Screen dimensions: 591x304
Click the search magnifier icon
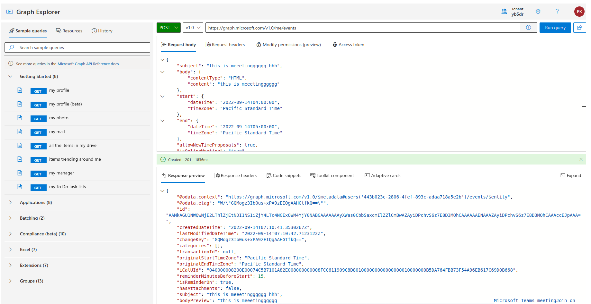(x=12, y=47)
